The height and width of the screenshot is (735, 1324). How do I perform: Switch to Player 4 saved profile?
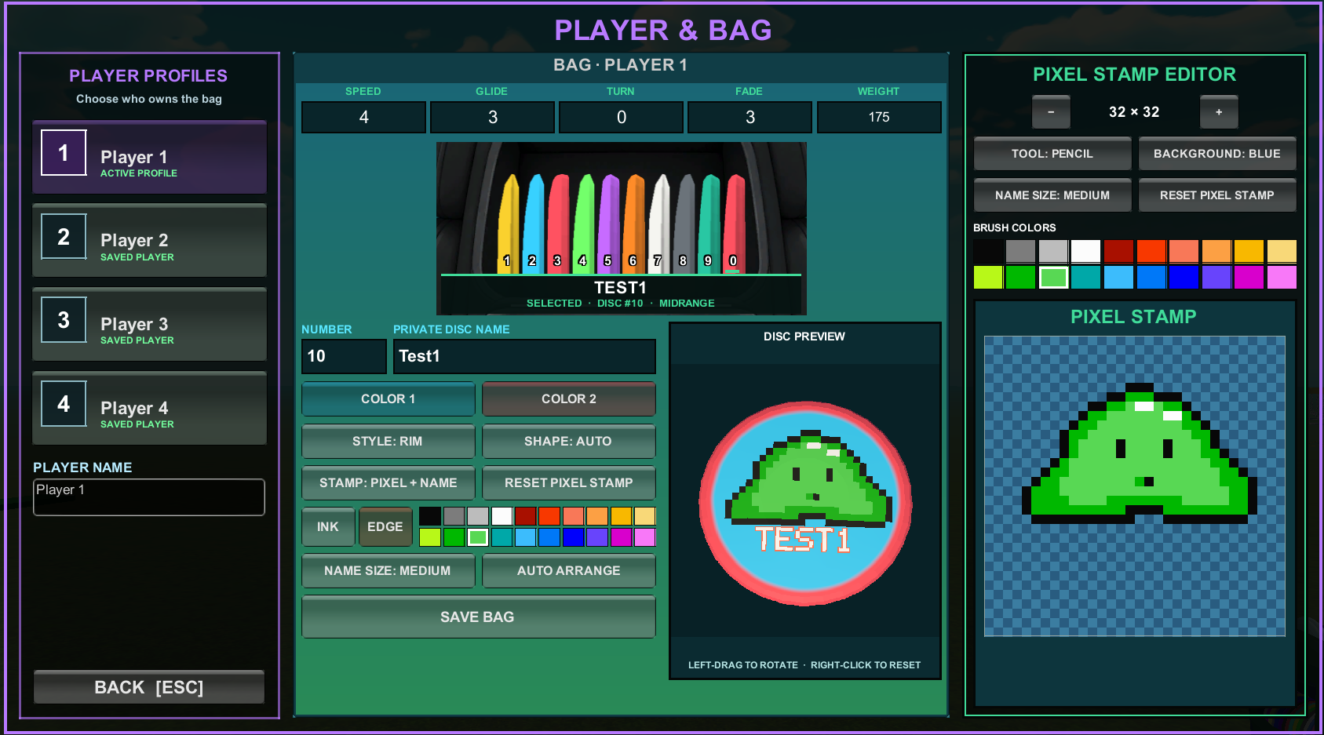point(149,409)
